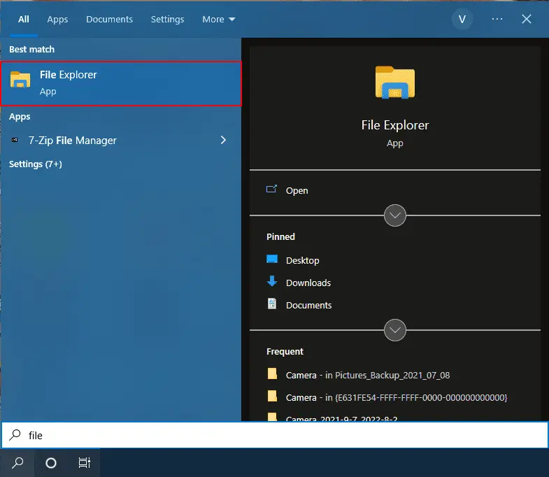The width and height of the screenshot is (549, 477).
Task: Open Cortana from the taskbar
Action: [51, 463]
